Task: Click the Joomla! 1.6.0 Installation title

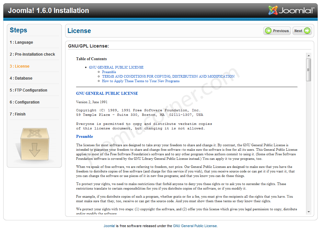Action: pos(49,10)
